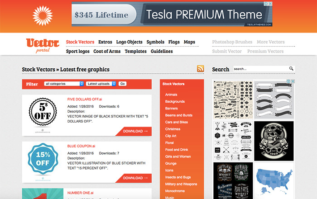Click the 15% OFF blue sticker thumbnail
Viewport: 317px width, 199px height.
coord(43,162)
